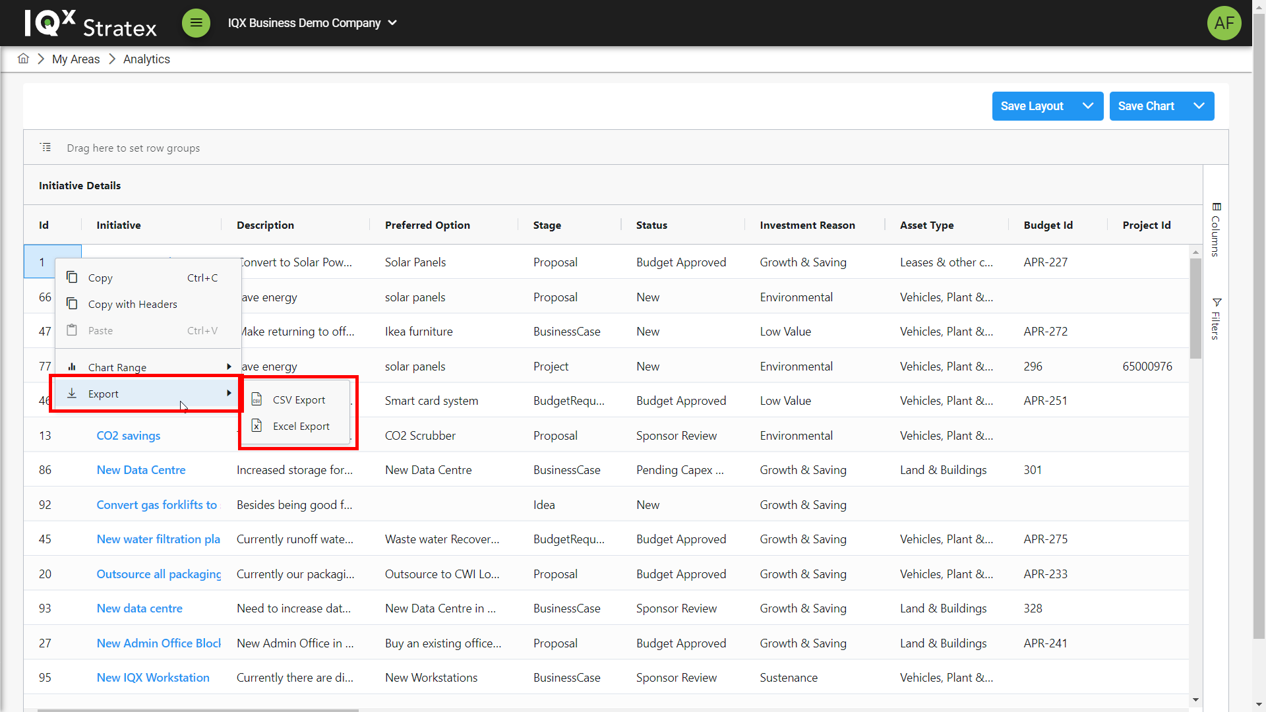Open the Columns side panel
Screen dimensions: 1266x712
pyautogui.click(x=1216, y=229)
